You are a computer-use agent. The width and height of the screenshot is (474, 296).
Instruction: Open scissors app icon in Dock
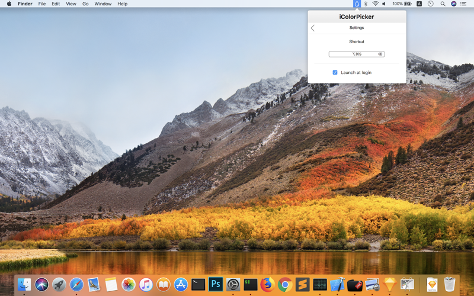pyautogui.click(x=407, y=284)
